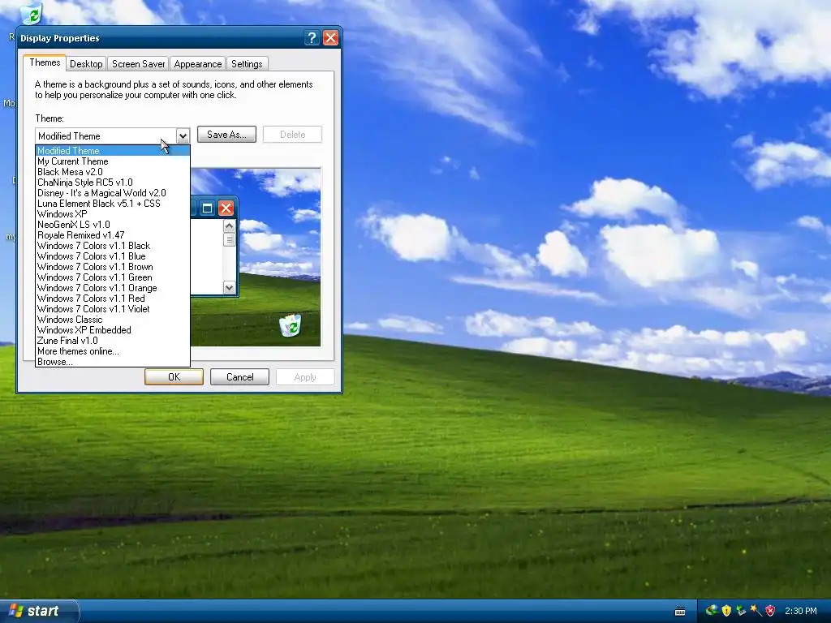The image size is (831, 623).
Task: Pick Windows 7 Colors v1.1 Green
Action: point(112,277)
